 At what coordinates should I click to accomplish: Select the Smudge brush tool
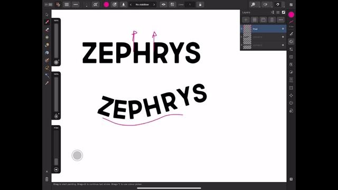tap(47, 45)
